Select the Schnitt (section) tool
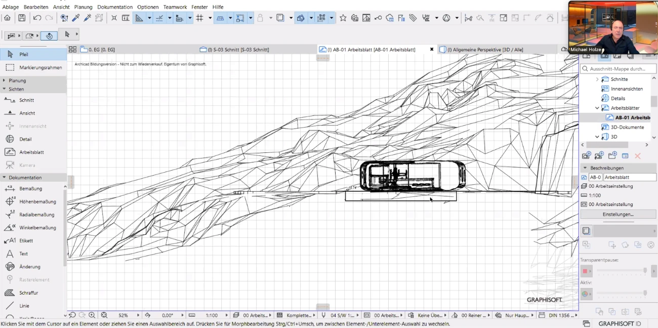Screen dimensions: 658x328 click(x=26, y=100)
